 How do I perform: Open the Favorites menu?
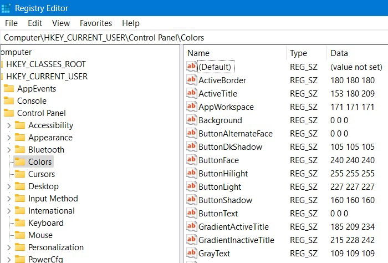96,23
